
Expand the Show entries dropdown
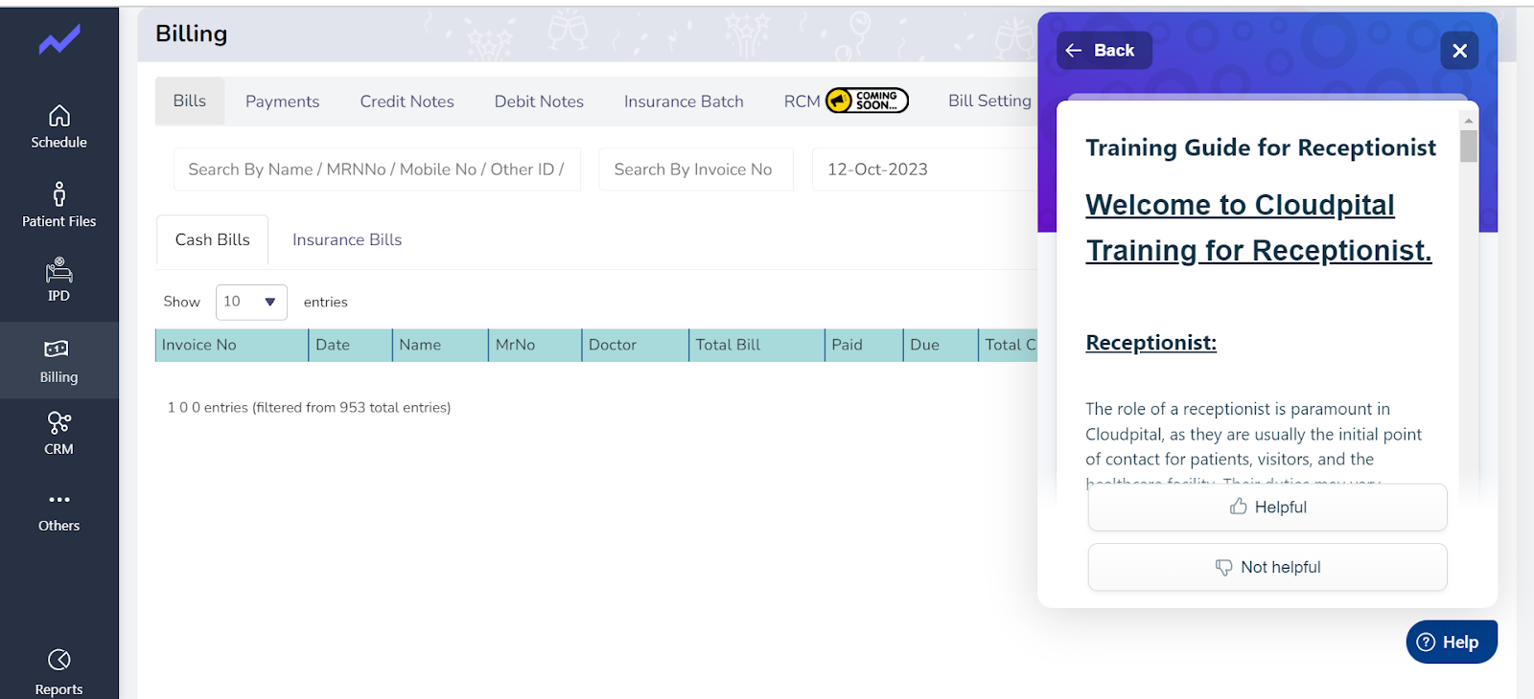coord(251,302)
